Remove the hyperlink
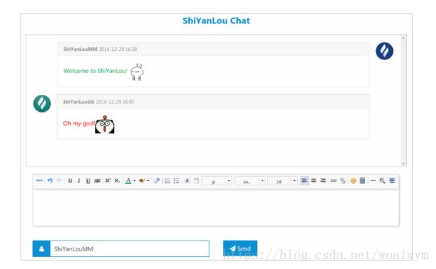This screenshot has height=269, width=436. tap(343, 181)
